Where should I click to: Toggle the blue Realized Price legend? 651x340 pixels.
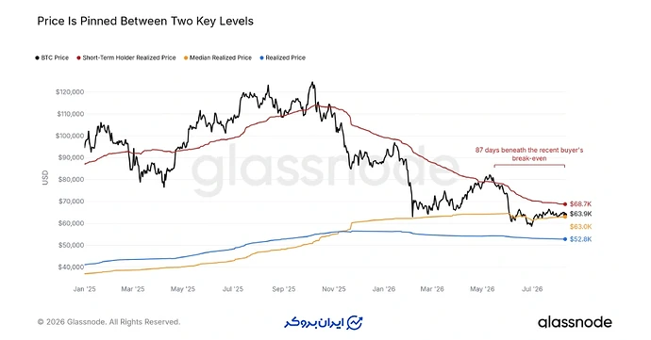click(x=283, y=58)
